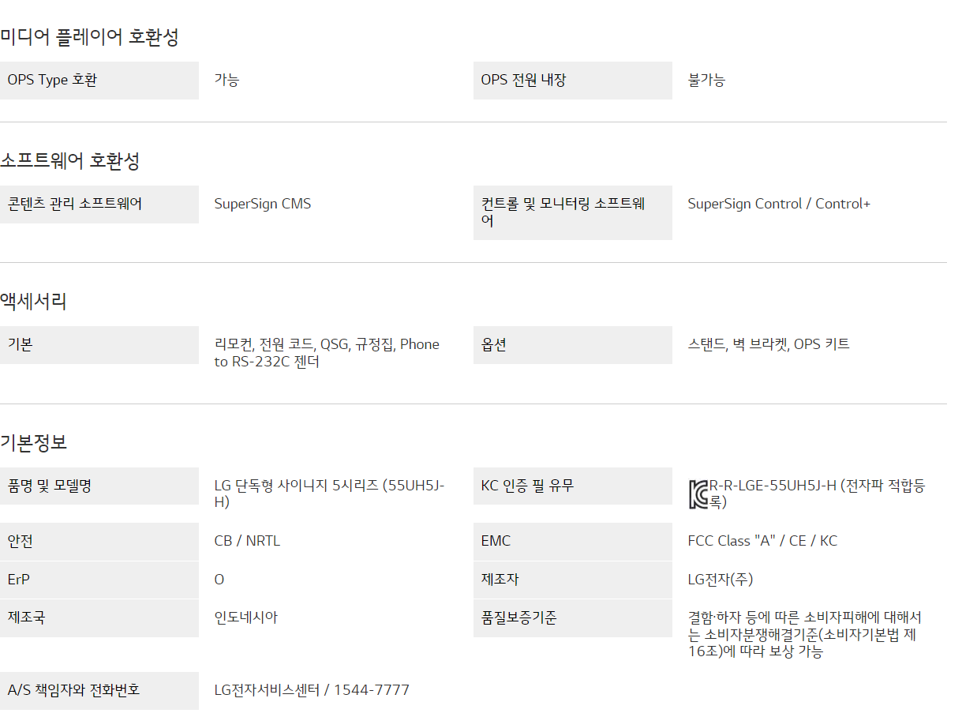Click the 품질보증기준 label cell
962x717 pixels.
pos(572,618)
